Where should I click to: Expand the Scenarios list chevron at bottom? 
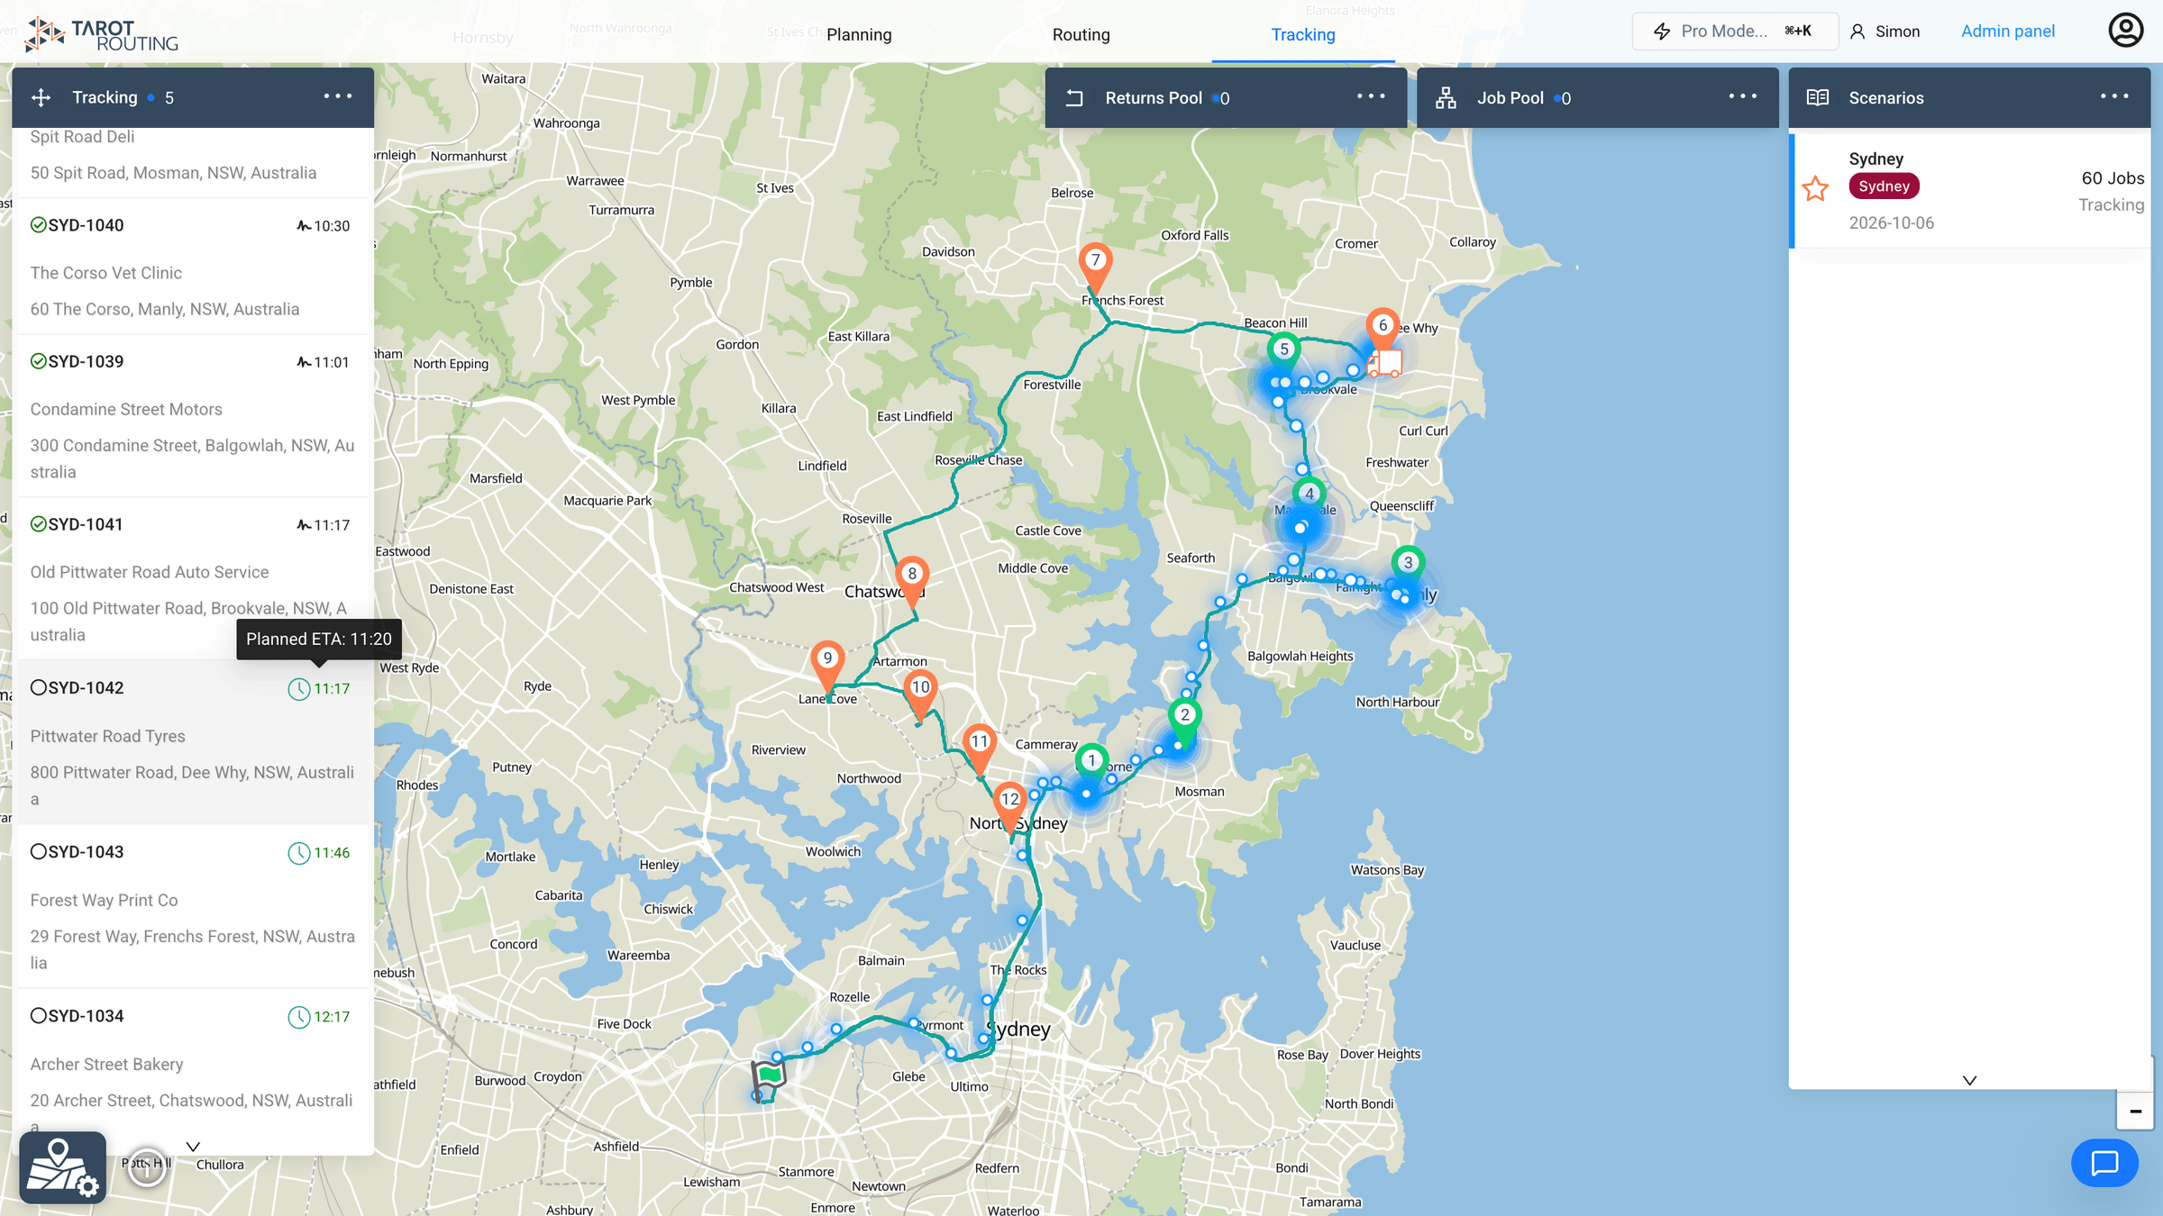(1969, 1080)
